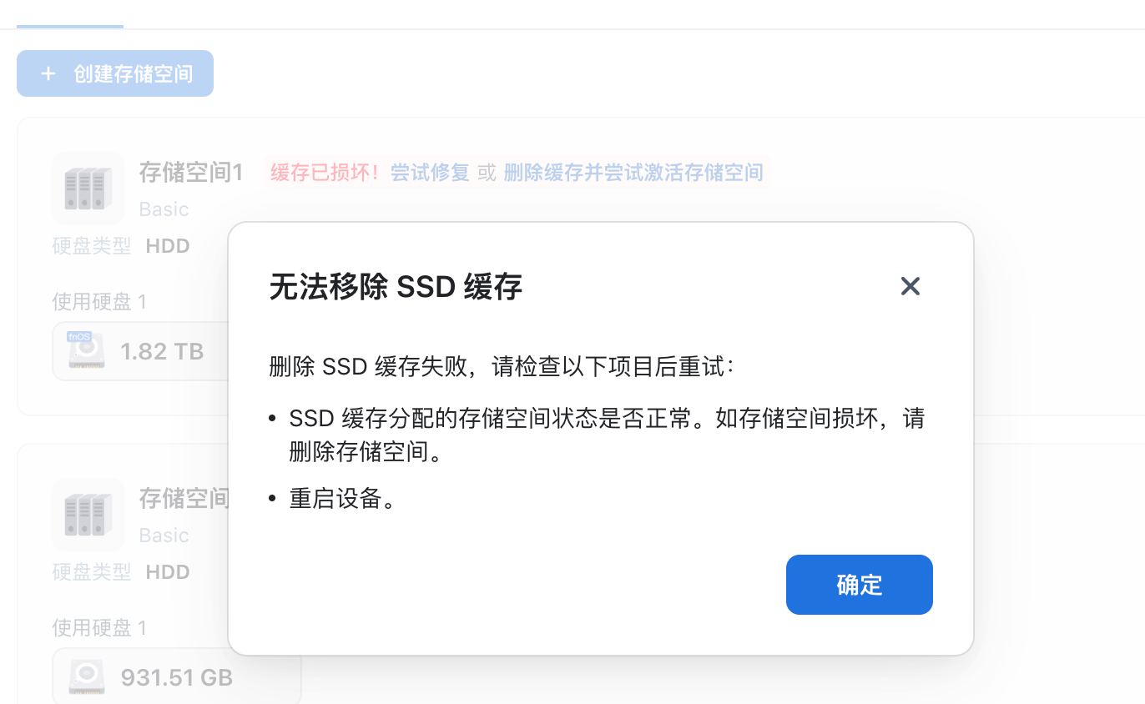This screenshot has width=1145, height=704.
Task: Click the dialog title 无法移除 SSD 缓存
Action: (396, 287)
